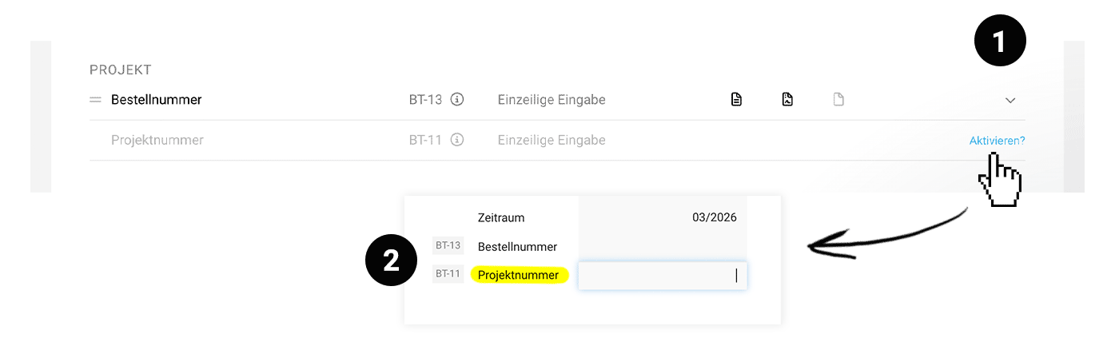Viewport: 1119px width, 358px height.
Task: Click the Zeitraum value 03/2026
Action: 715,217
